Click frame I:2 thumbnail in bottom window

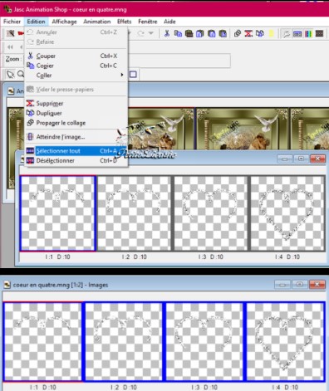[x=124, y=342]
